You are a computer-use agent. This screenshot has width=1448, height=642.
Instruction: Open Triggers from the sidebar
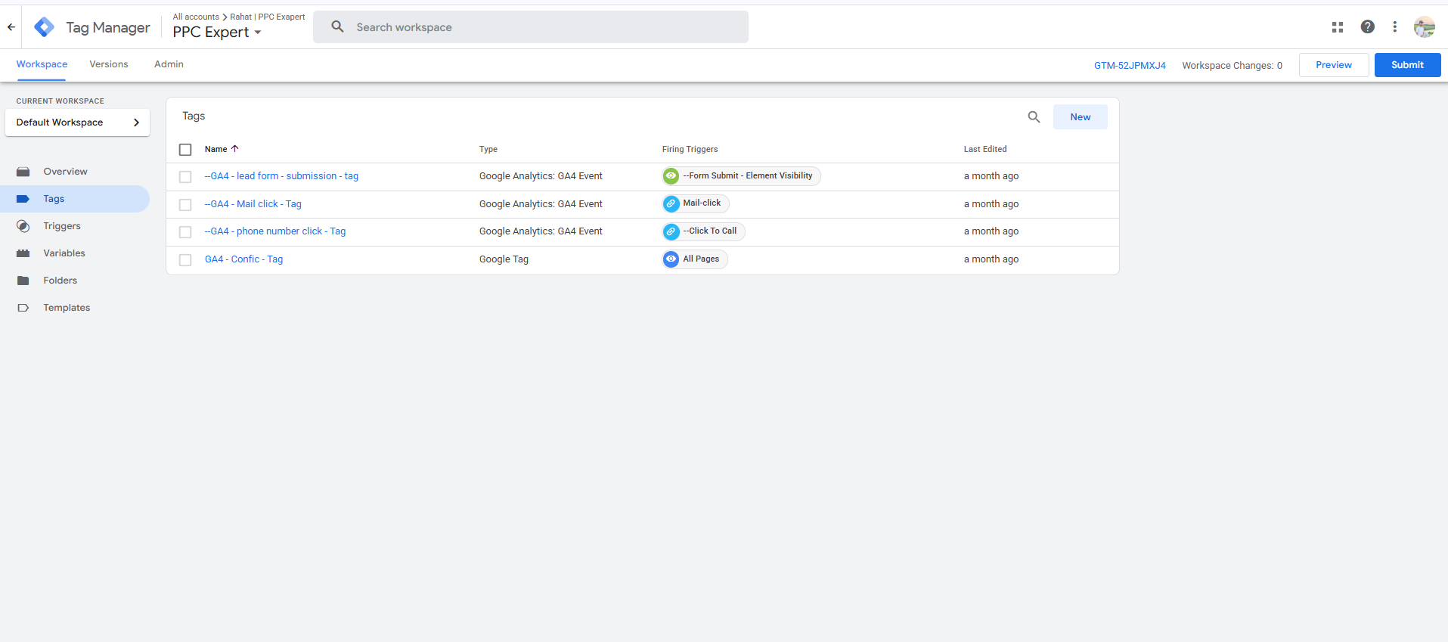coord(62,226)
